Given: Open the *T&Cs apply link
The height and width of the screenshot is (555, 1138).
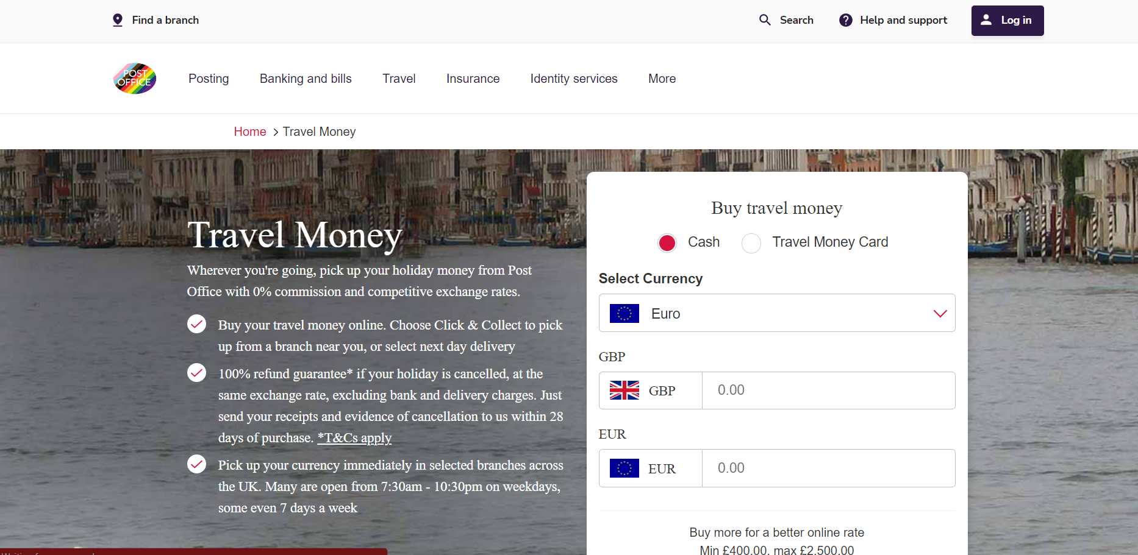Looking at the screenshot, I should tap(354, 438).
